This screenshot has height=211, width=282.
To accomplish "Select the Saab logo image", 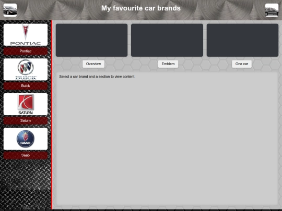I will pyautogui.click(x=26, y=139).
